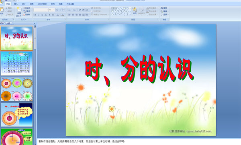The image size is (241, 145).
Task: Click the Paste clipboard icon
Action: point(2,10)
